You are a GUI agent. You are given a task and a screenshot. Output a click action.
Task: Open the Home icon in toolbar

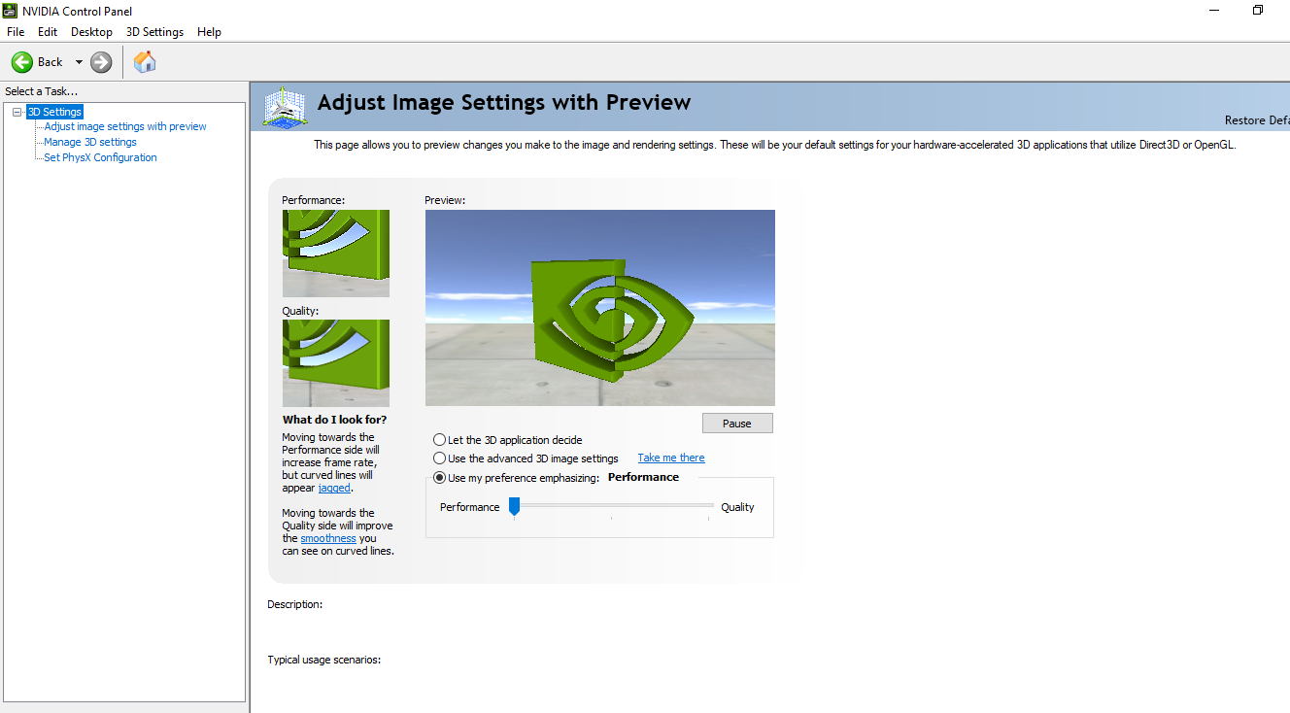point(145,62)
